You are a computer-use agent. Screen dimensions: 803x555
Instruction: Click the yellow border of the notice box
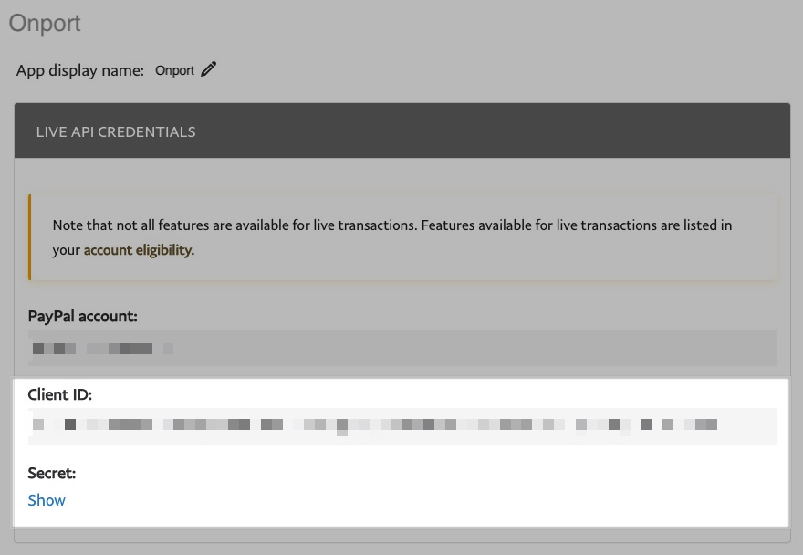pos(30,236)
